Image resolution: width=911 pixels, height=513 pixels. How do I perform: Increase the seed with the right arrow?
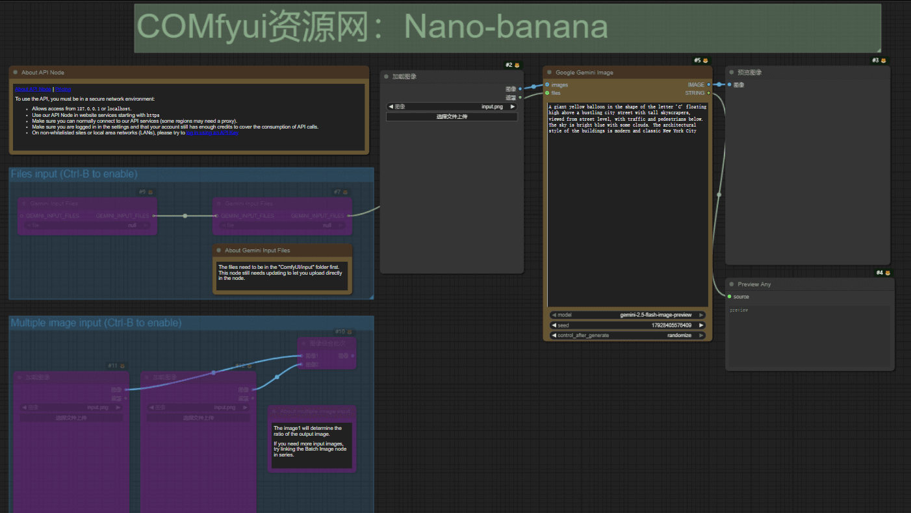(701, 325)
